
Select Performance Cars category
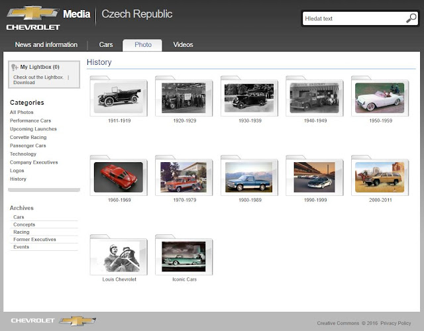(30, 120)
